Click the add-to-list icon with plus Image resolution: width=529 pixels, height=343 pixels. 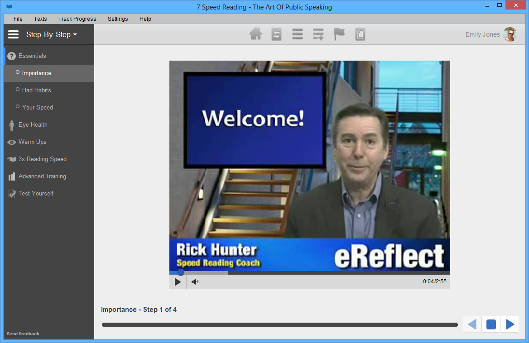point(318,34)
